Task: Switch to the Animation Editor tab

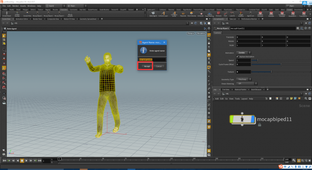Action: tap(22, 19)
